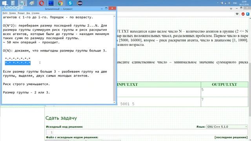Viewport: 251px width, 141px height.
Task: Click the OUTPUT.TXT table header
Action: 224,85
